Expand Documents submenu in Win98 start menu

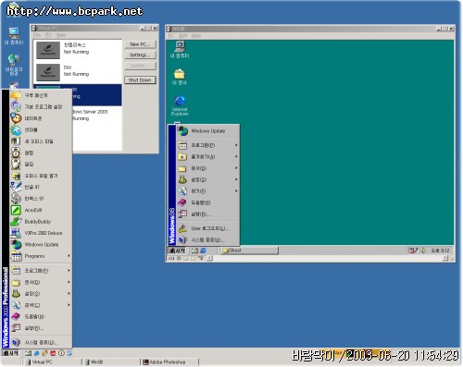(x=207, y=168)
